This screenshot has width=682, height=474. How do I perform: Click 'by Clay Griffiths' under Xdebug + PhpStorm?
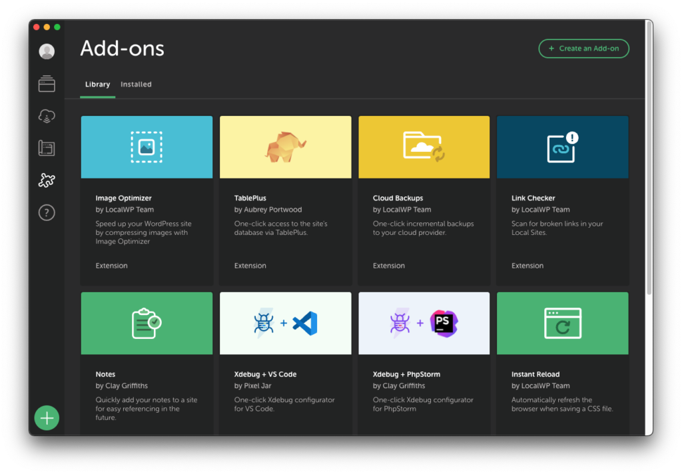tap(399, 385)
